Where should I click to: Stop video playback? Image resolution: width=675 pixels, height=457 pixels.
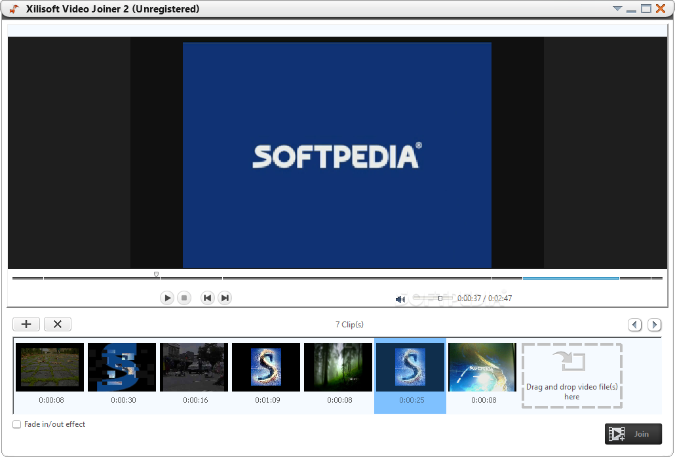184,298
